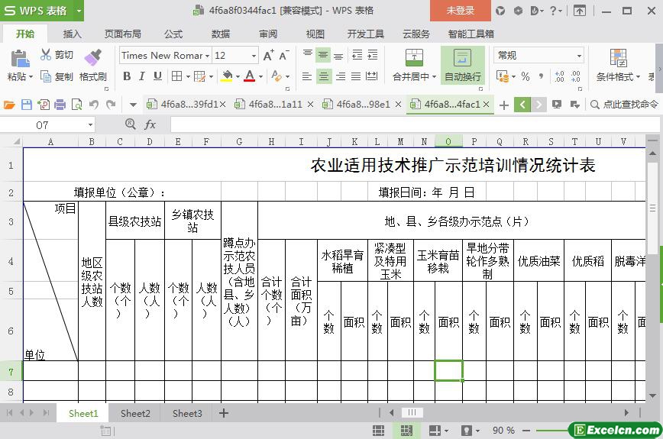Expand the Name Box dropdown arrow
Screen dimensions: 663x439
(x=90, y=124)
